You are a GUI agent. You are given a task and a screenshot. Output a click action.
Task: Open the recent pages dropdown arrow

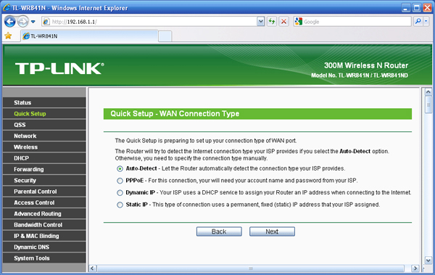pos(33,21)
